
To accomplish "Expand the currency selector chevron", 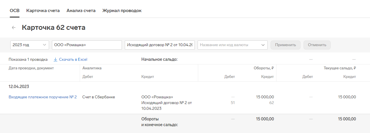I will pyautogui.click(x=263, y=45).
